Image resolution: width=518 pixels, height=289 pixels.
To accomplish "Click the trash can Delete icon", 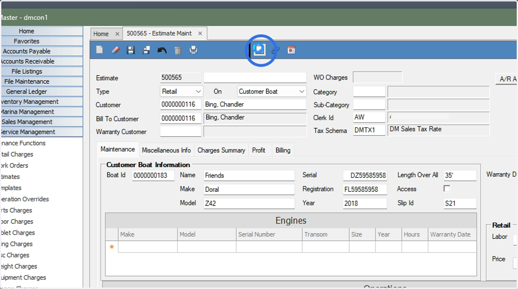I will pyautogui.click(x=178, y=50).
